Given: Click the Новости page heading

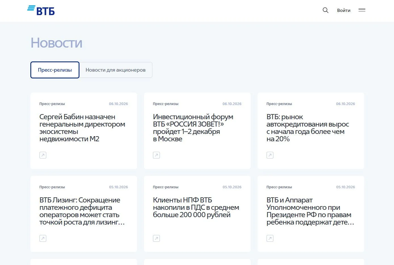Looking at the screenshot, I should click(x=56, y=43).
